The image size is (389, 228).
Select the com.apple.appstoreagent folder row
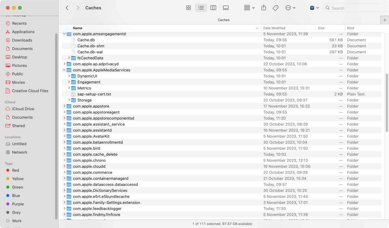(x=221, y=112)
